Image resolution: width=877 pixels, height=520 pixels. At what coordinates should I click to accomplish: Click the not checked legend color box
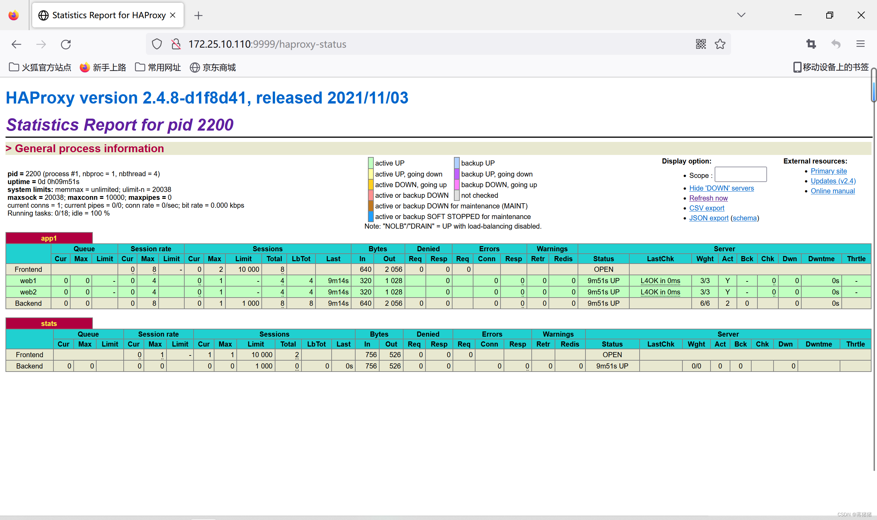457,195
